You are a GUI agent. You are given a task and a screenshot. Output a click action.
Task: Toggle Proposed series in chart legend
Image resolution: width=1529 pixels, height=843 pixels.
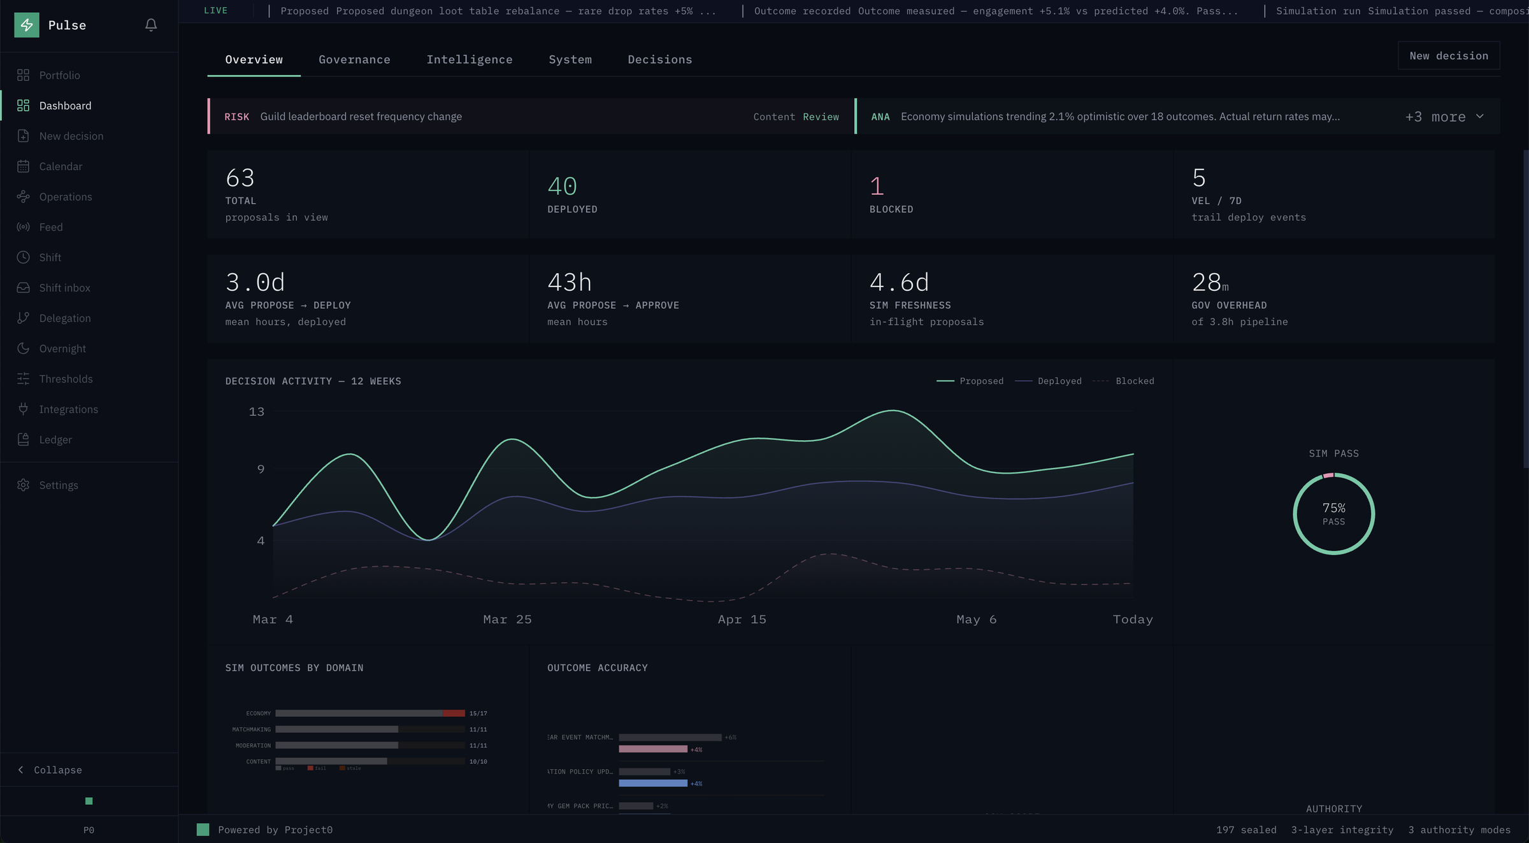point(970,381)
